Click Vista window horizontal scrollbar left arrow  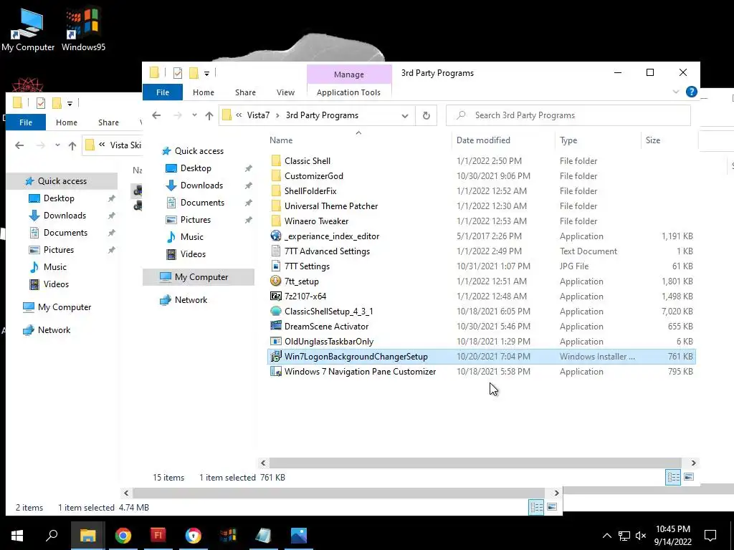point(126,493)
